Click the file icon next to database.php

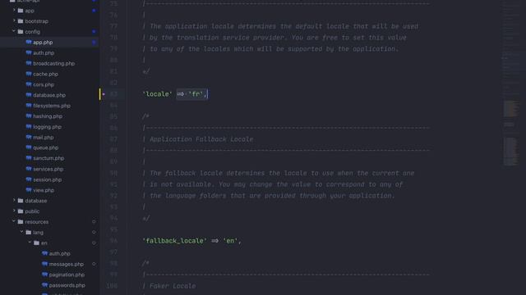(x=29, y=95)
